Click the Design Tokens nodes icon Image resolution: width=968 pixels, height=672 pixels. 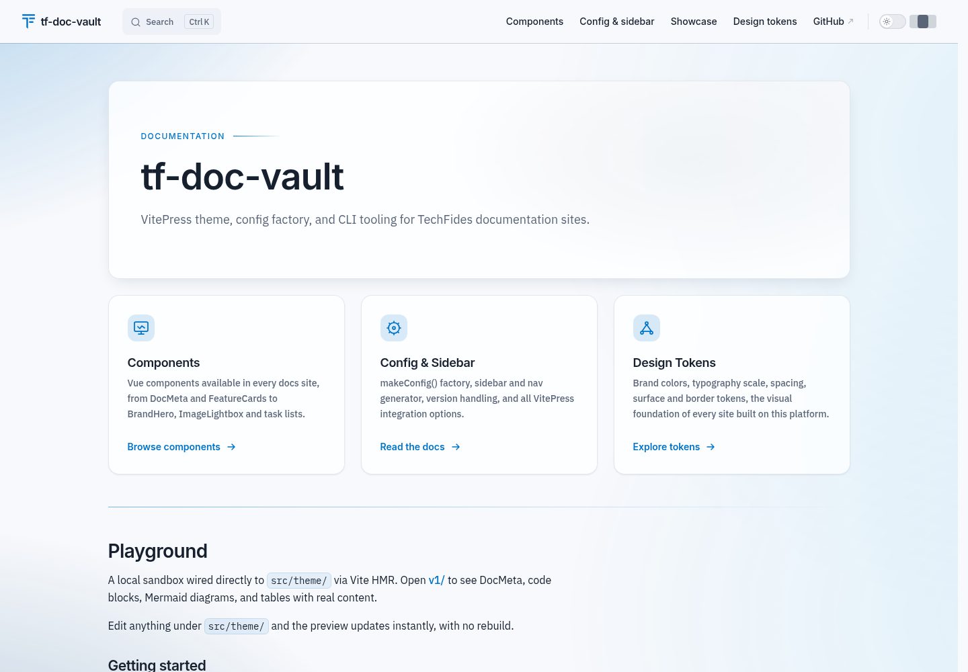point(647,328)
